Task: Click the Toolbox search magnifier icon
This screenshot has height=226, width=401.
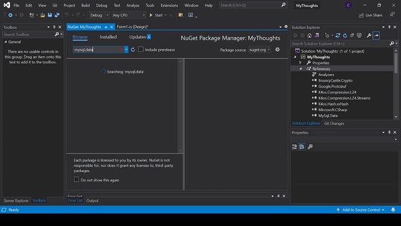Action: pyautogui.click(x=57, y=34)
